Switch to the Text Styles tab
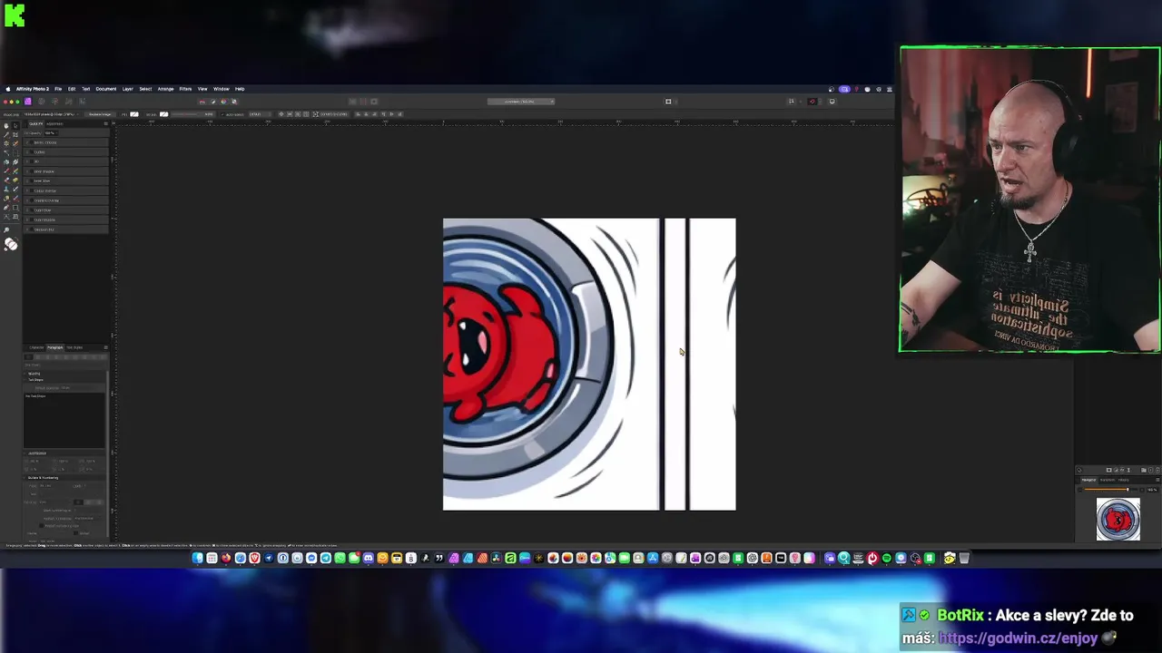Image resolution: width=1162 pixels, height=653 pixels. coord(74,347)
